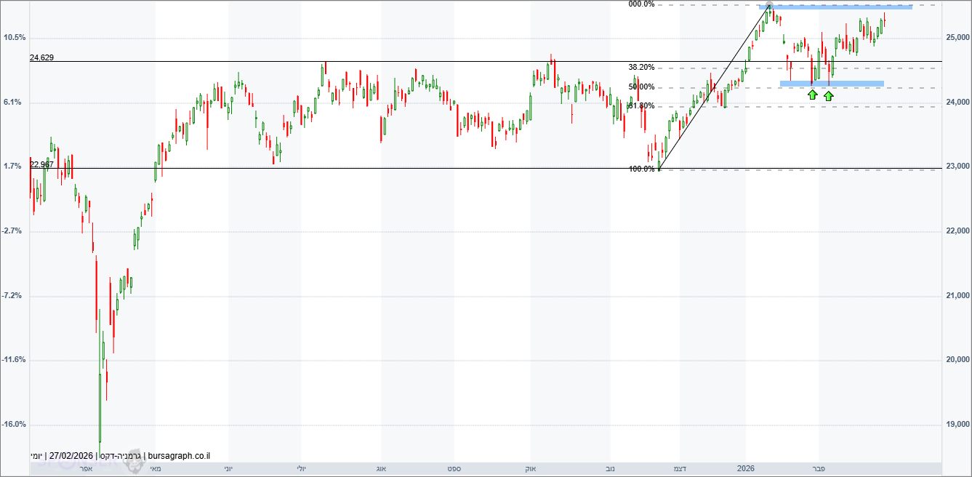Click the אוק month label on time axis
Screen dimensions: 972x477
(530, 469)
